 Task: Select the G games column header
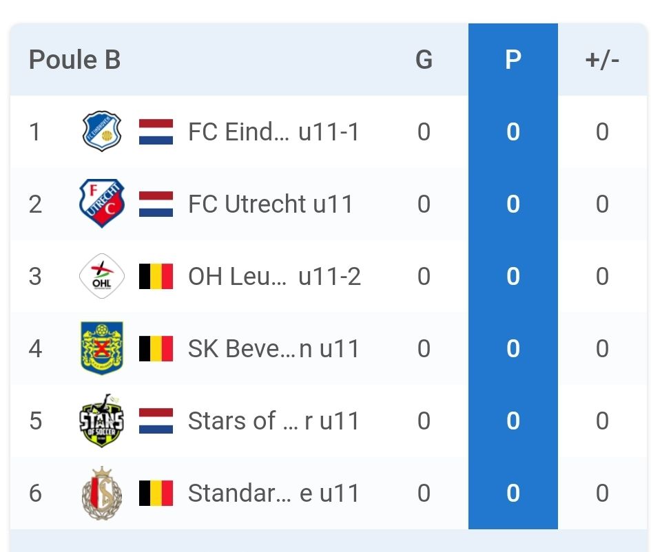pos(424,60)
